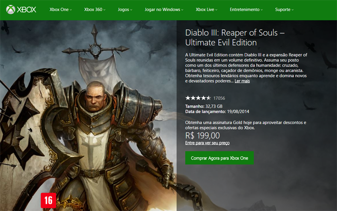The height and width of the screenshot is (211, 337).
Task: Click the Xbox logo in the header
Action: pos(21,10)
